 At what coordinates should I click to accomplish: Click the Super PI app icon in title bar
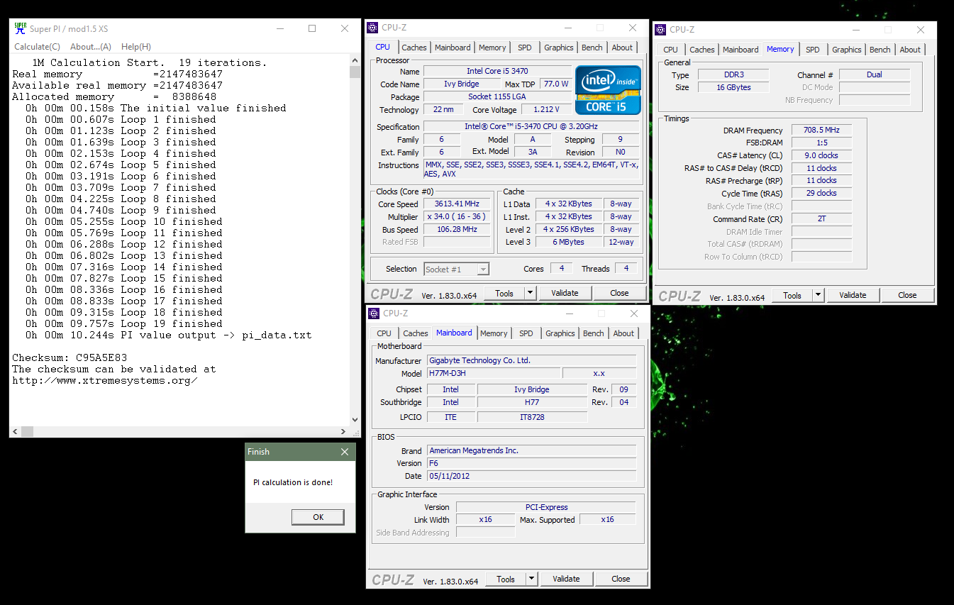(x=21, y=28)
